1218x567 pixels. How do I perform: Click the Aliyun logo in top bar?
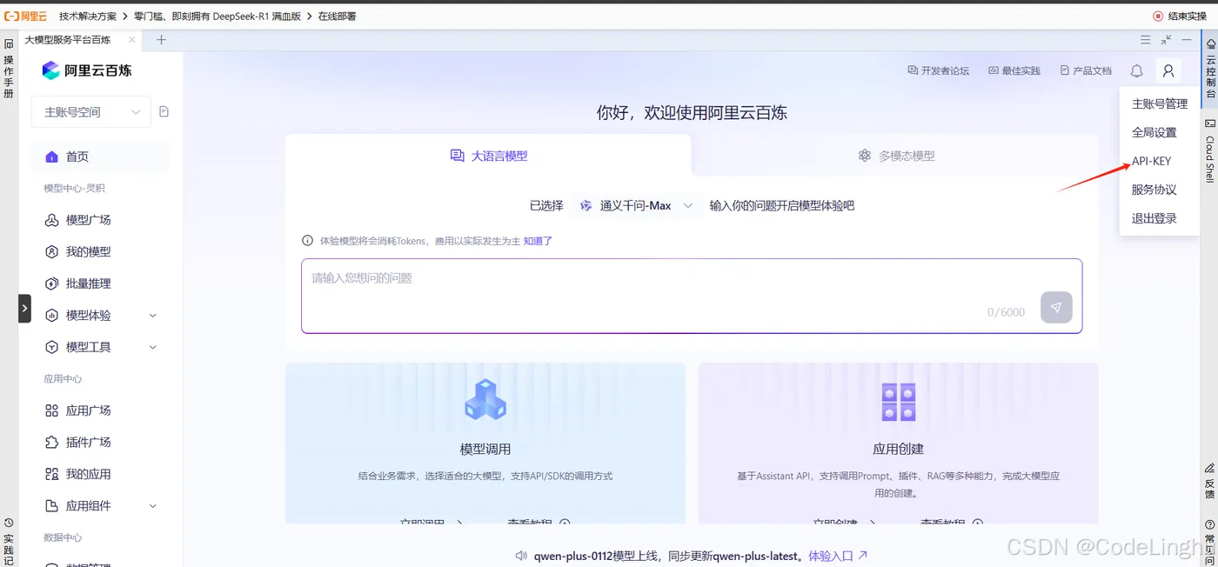pos(26,16)
